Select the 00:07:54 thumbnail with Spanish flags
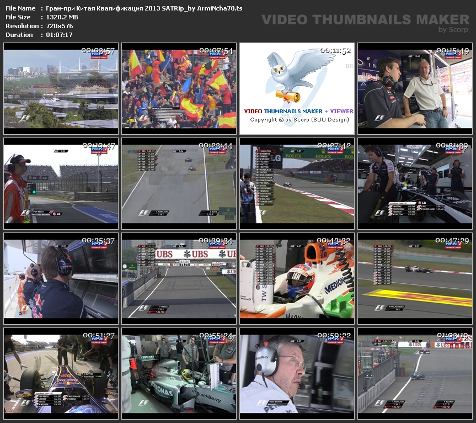This screenshot has width=476, height=423. click(179, 88)
